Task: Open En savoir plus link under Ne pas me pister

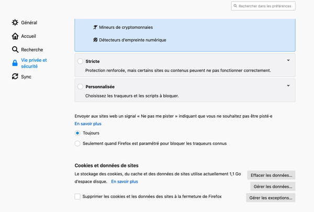Action: 88,124
